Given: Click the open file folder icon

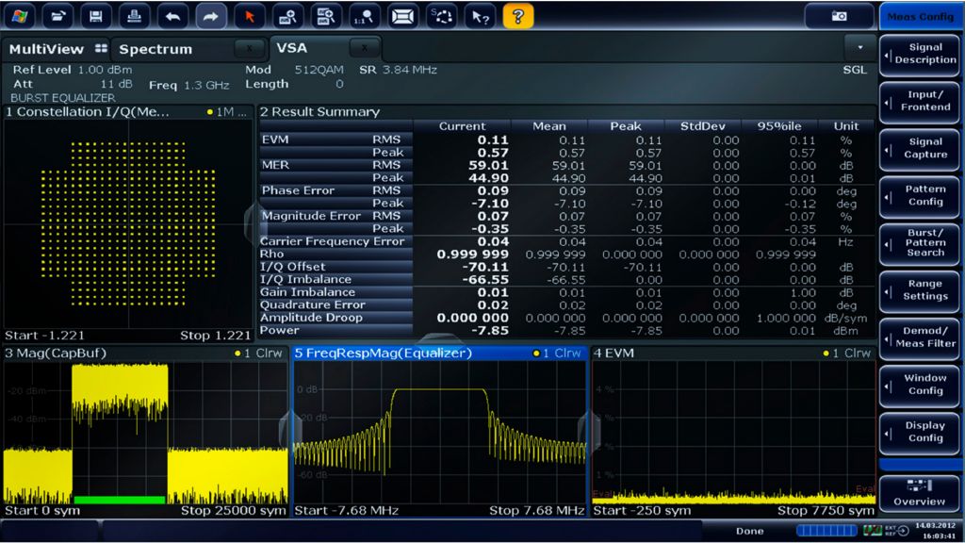Looking at the screenshot, I should point(58,16).
